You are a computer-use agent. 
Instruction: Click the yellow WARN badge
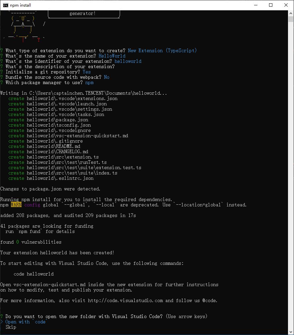[x=16, y=205]
